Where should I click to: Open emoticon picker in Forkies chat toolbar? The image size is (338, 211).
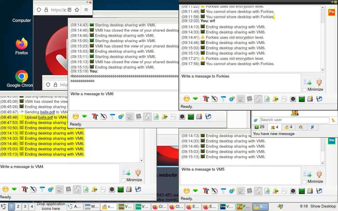187,99
